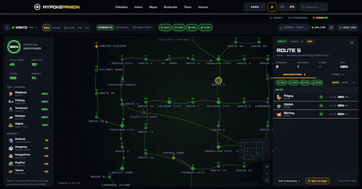Switch to Original map mode

click(x=122, y=28)
